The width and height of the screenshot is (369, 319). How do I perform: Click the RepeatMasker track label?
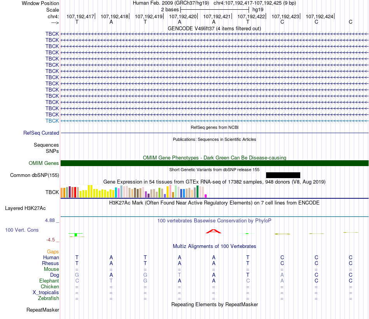point(43,310)
